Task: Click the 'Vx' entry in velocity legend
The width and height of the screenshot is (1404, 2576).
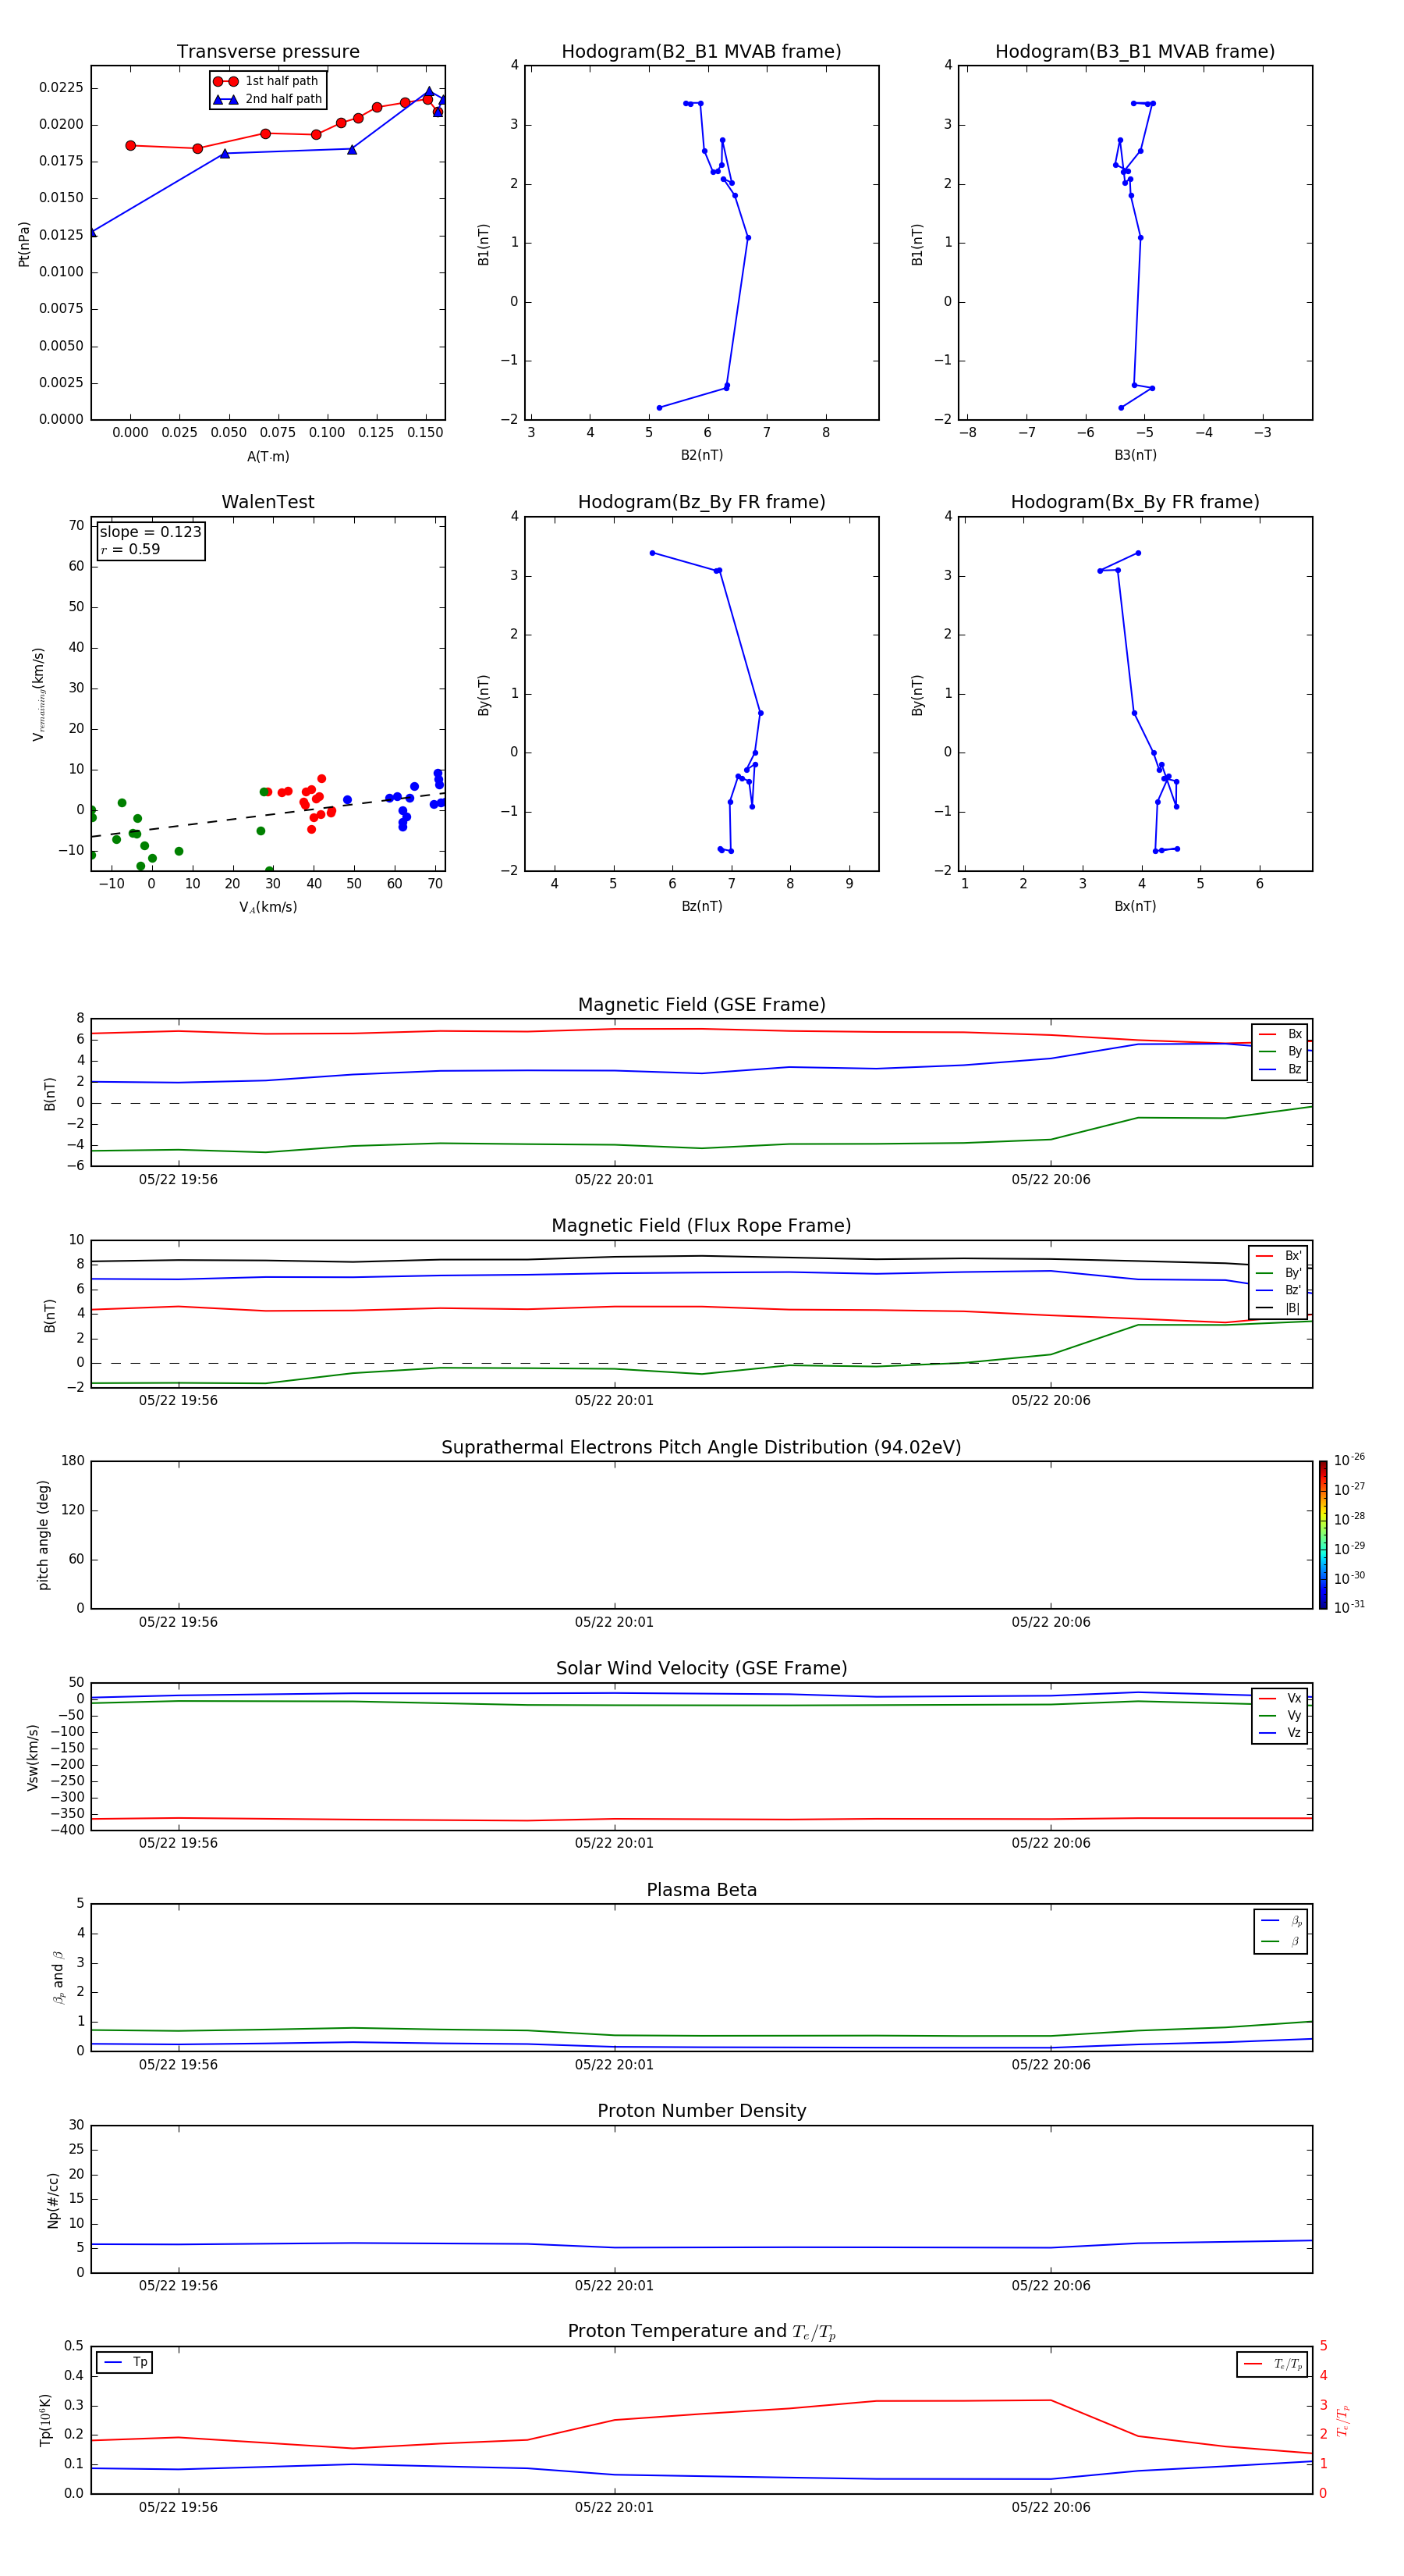Action: click(1280, 1698)
